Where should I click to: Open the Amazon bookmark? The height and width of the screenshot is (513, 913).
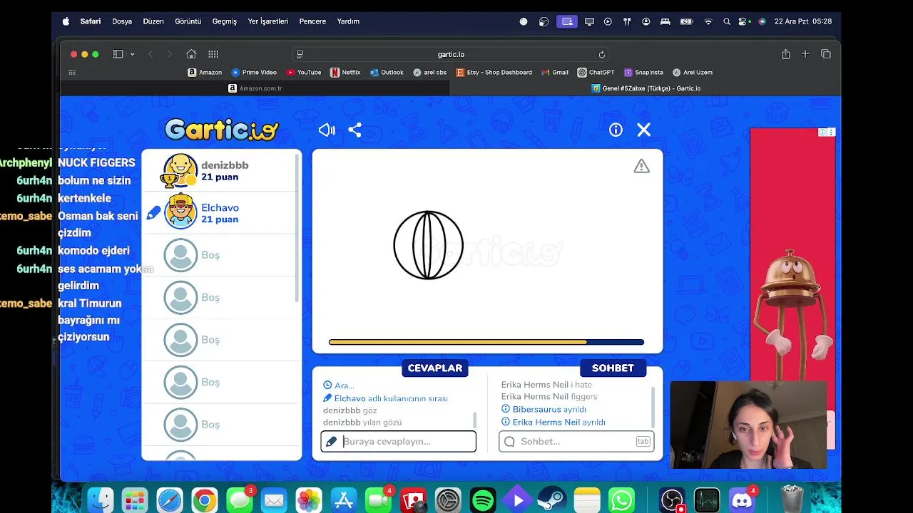click(x=205, y=72)
